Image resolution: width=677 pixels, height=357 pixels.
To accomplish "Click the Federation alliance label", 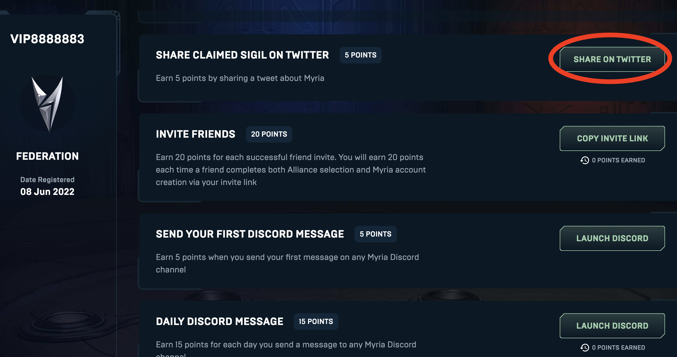I will tap(47, 156).
